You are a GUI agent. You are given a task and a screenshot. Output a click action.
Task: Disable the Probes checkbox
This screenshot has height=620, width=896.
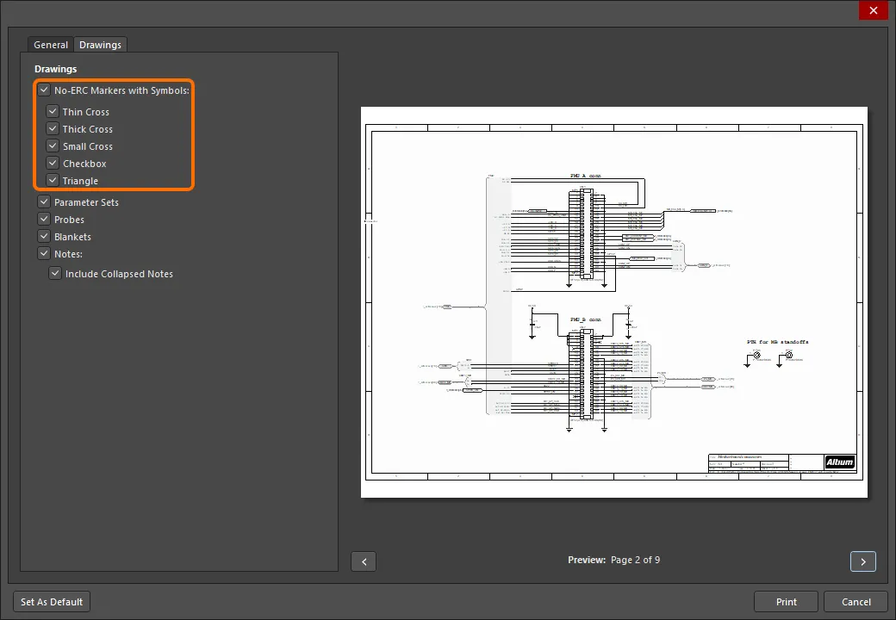pyautogui.click(x=44, y=219)
